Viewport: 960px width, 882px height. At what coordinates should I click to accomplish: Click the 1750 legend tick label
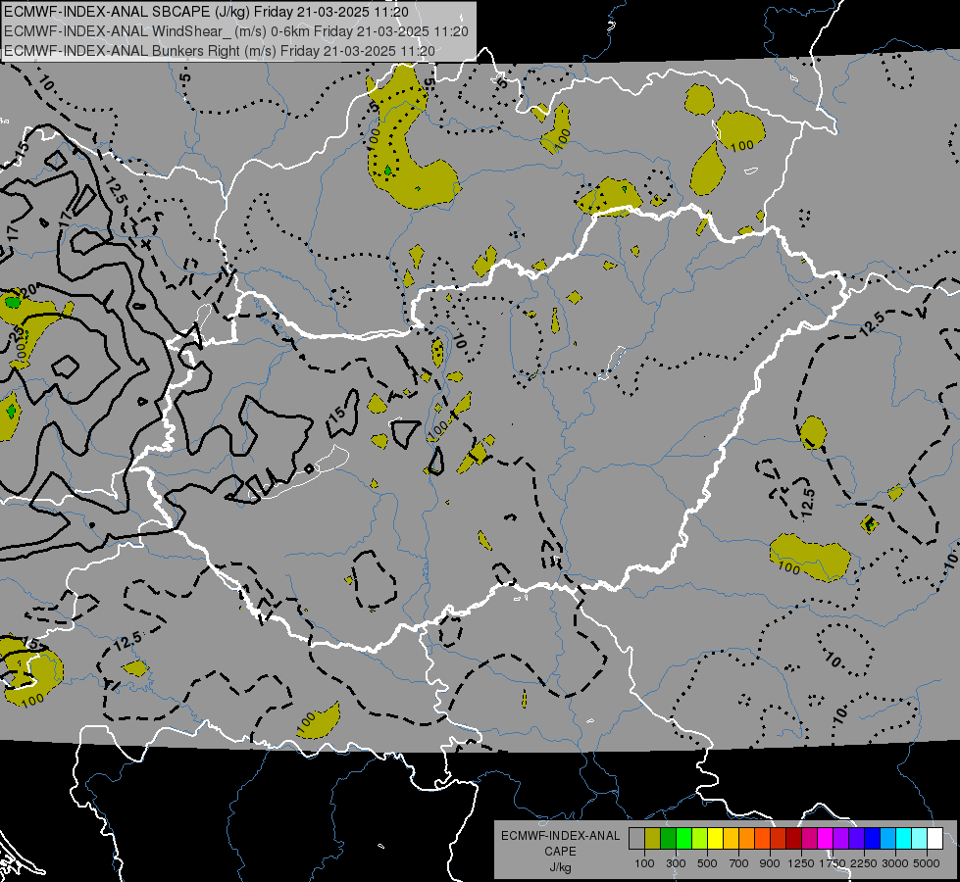tap(833, 863)
